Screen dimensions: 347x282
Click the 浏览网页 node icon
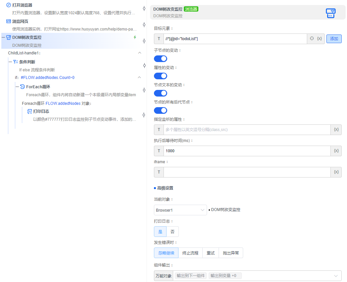(x=8, y=21)
